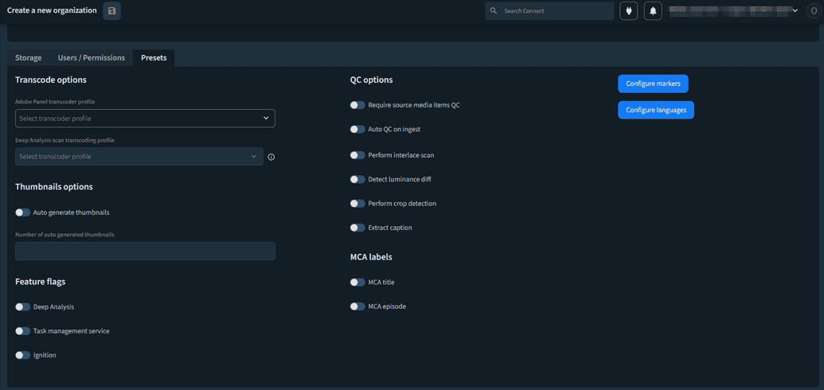Image resolution: width=824 pixels, height=390 pixels.
Task: Toggle Require source media items QC
Action: (x=357, y=105)
